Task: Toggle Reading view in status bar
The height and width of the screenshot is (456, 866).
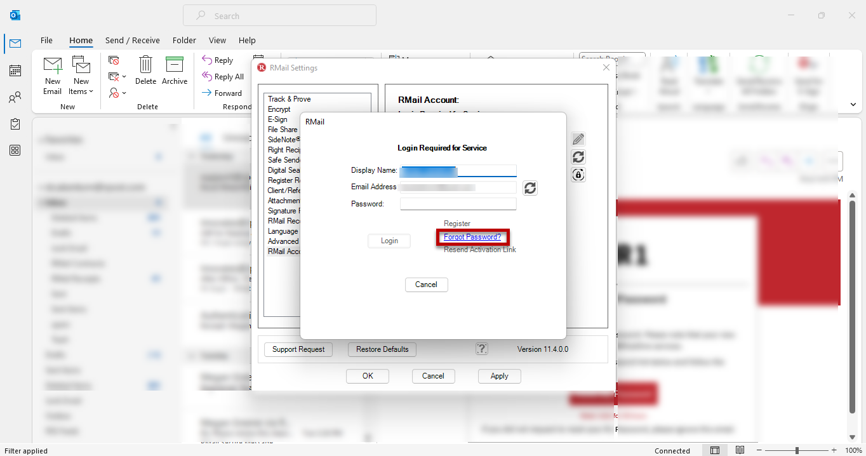Action: [740, 450]
